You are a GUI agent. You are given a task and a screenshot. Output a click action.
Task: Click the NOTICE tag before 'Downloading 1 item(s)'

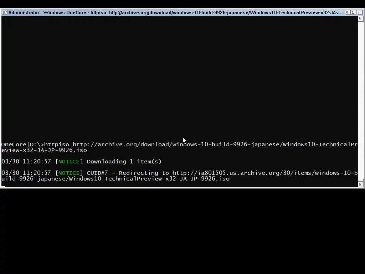coord(69,162)
